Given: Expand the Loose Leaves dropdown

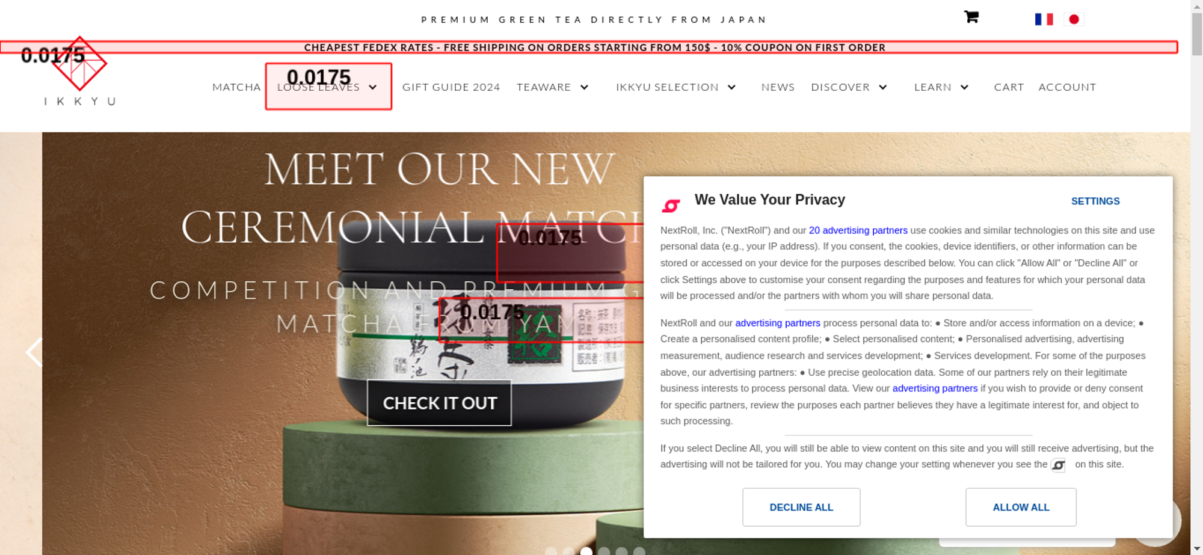Looking at the screenshot, I should pyautogui.click(x=373, y=87).
